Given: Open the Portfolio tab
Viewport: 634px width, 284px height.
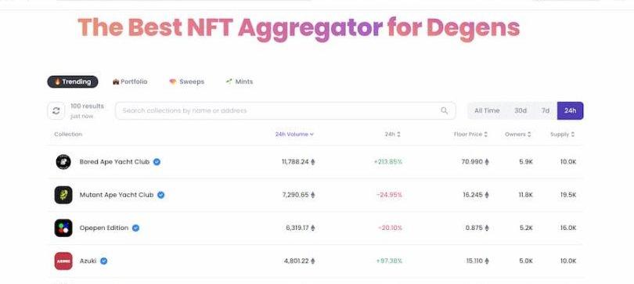Looking at the screenshot, I should click(130, 81).
